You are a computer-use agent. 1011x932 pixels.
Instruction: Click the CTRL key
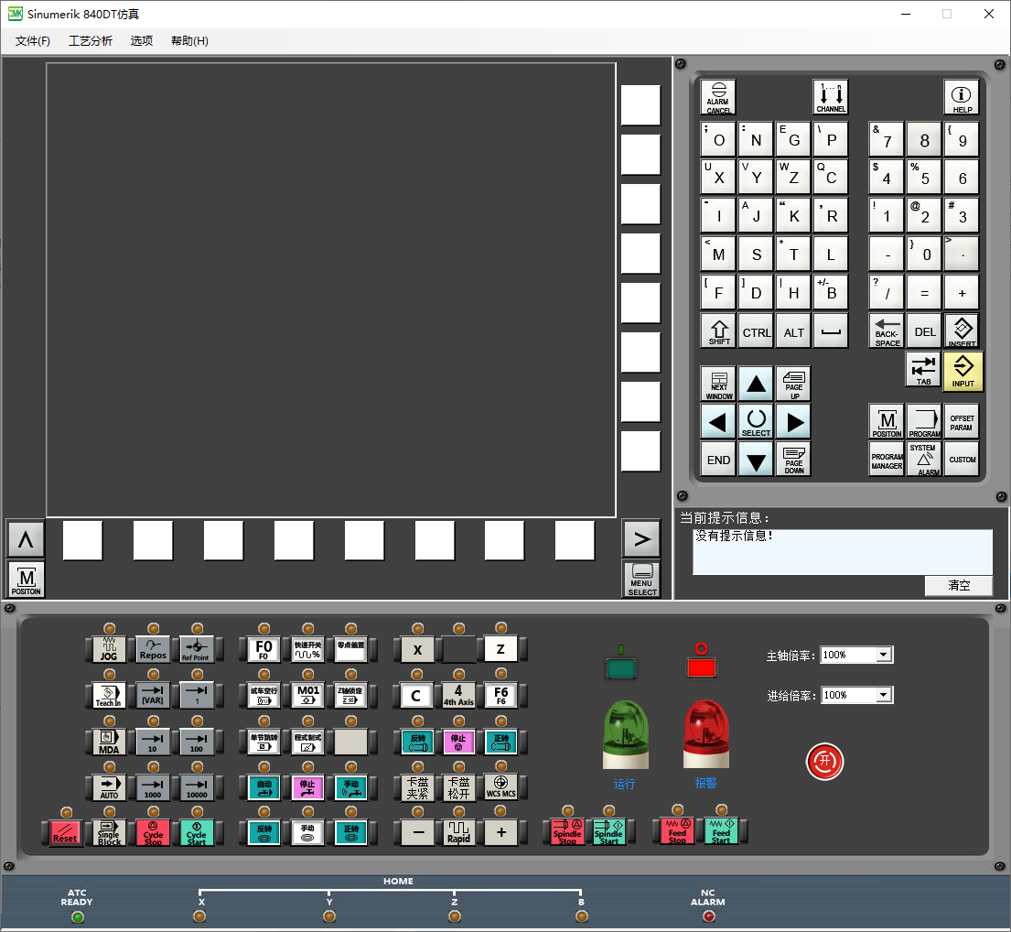click(x=756, y=331)
